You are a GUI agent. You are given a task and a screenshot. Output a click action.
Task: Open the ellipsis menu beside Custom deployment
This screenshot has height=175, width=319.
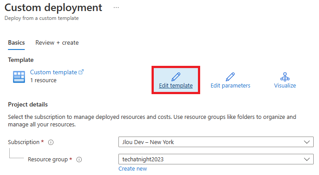tap(116, 8)
